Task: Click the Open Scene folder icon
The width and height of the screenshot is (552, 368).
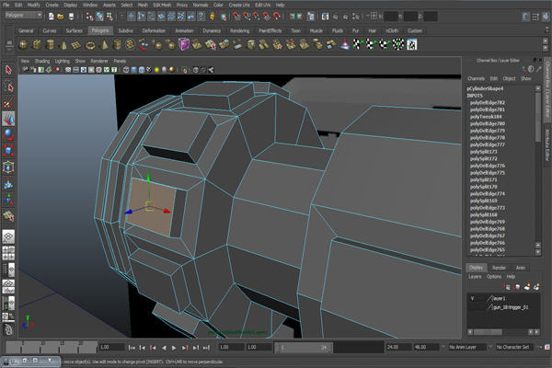Action: coord(61,17)
